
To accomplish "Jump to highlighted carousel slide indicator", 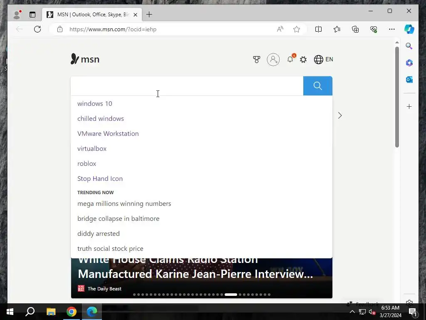I will pos(230,295).
